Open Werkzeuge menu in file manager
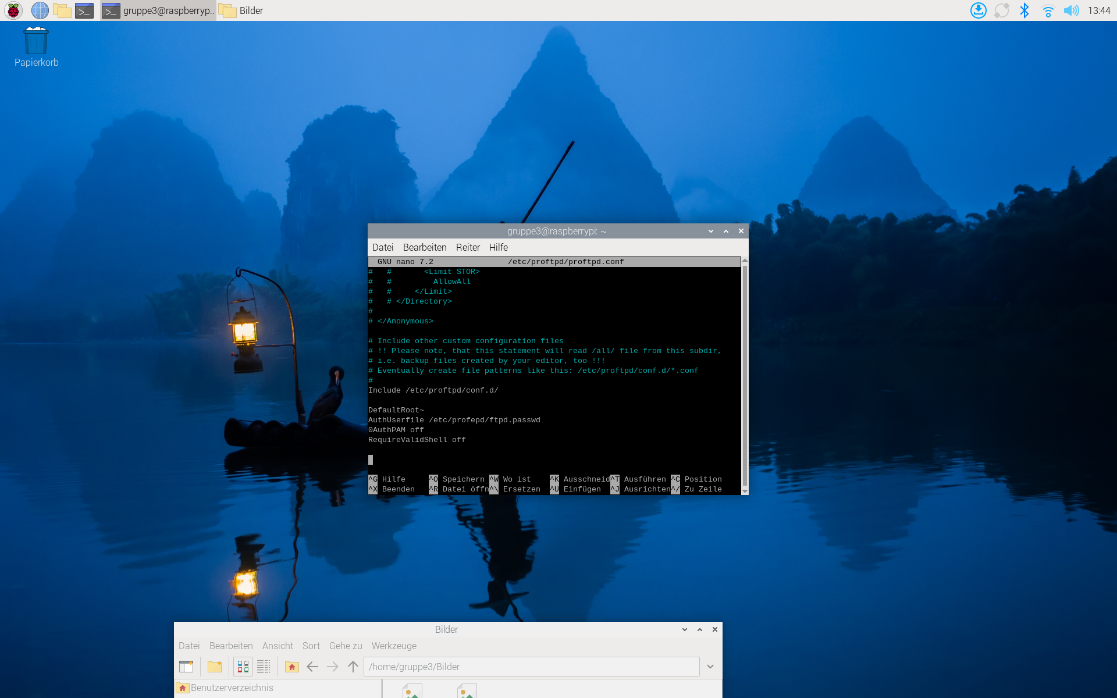The height and width of the screenshot is (698, 1117). pos(394,646)
